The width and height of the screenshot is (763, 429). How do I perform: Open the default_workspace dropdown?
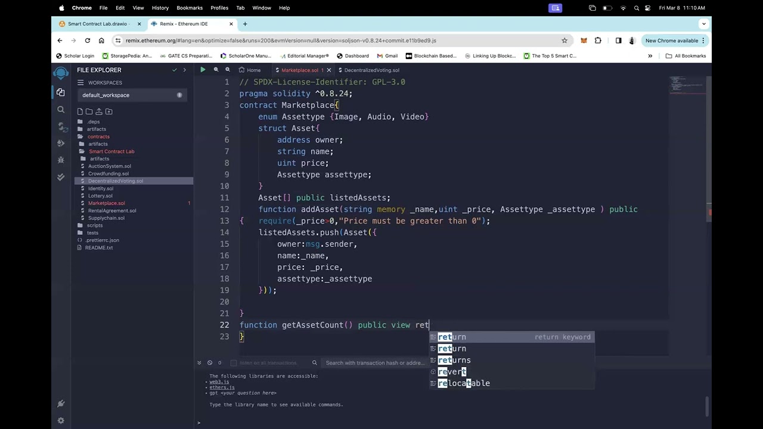tap(132, 95)
